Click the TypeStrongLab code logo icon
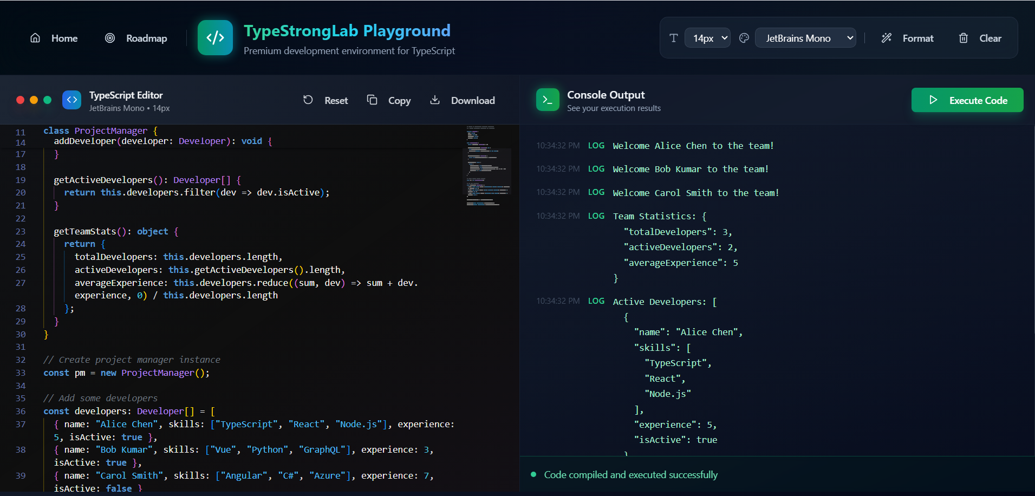Image resolution: width=1035 pixels, height=496 pixels. 215,38
